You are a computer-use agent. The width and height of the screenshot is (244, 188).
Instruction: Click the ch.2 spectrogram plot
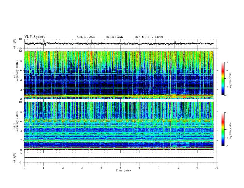click(x=119, y=126)
